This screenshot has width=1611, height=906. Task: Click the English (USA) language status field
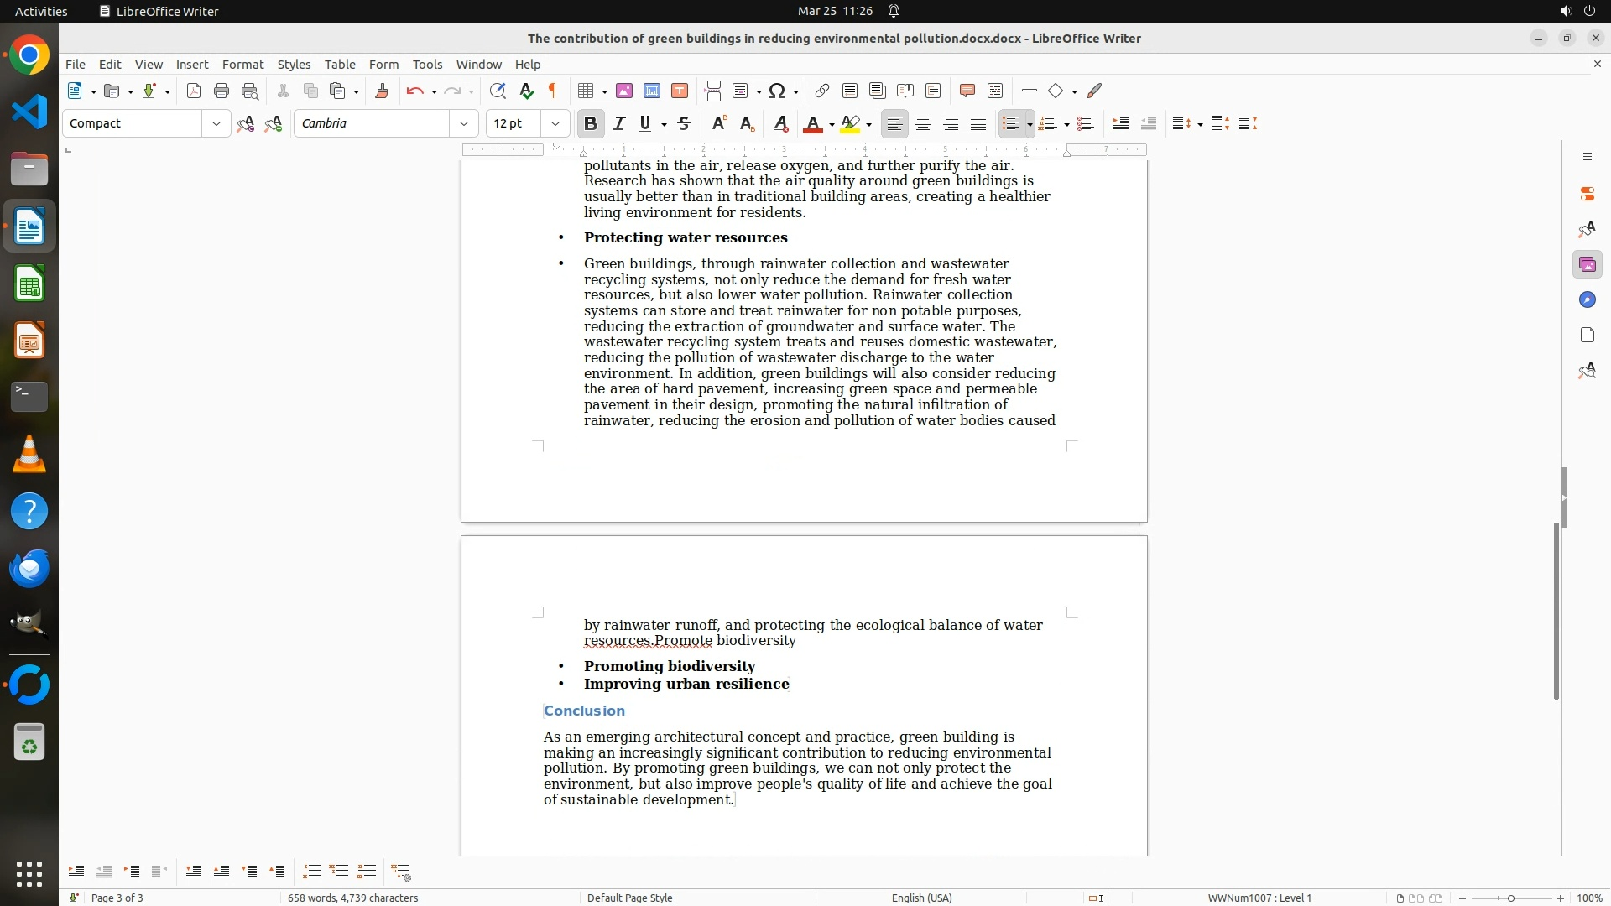tap(921, 898)
